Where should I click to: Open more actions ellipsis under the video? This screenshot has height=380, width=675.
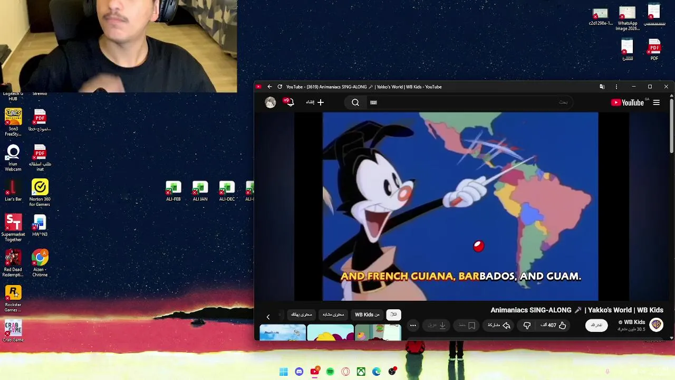tap(413, 325)
